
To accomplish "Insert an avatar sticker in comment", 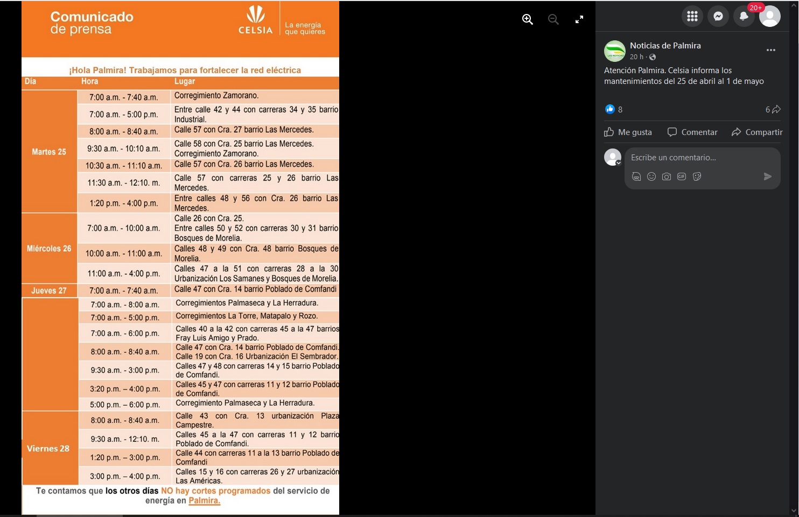I will tap(636, 176).
